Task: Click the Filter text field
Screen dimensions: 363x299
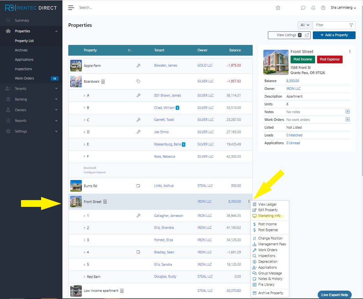Action: [331, 25]
